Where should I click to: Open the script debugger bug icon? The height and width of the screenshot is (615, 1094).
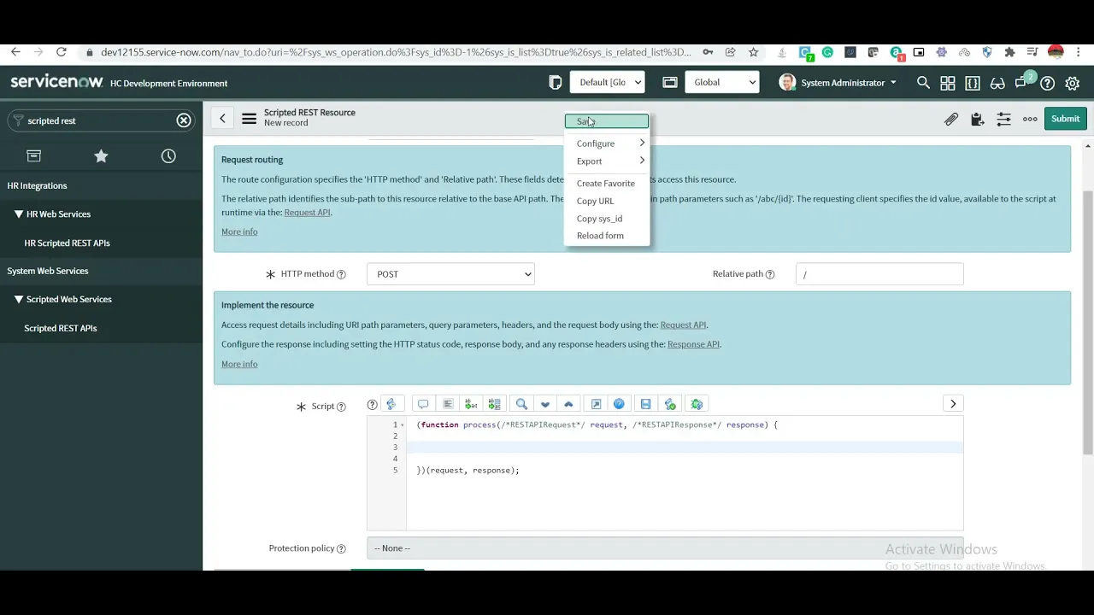[697, 404]
